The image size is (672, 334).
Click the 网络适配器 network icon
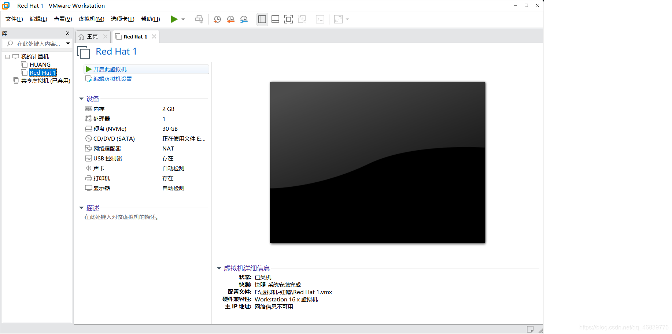tap(89, 148)
